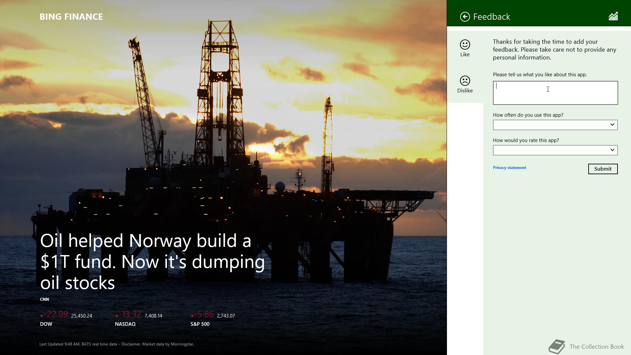Viewport: 631px width, 355px height.
Task: Click the BING FINANCE app title
Action: point(71,17)
